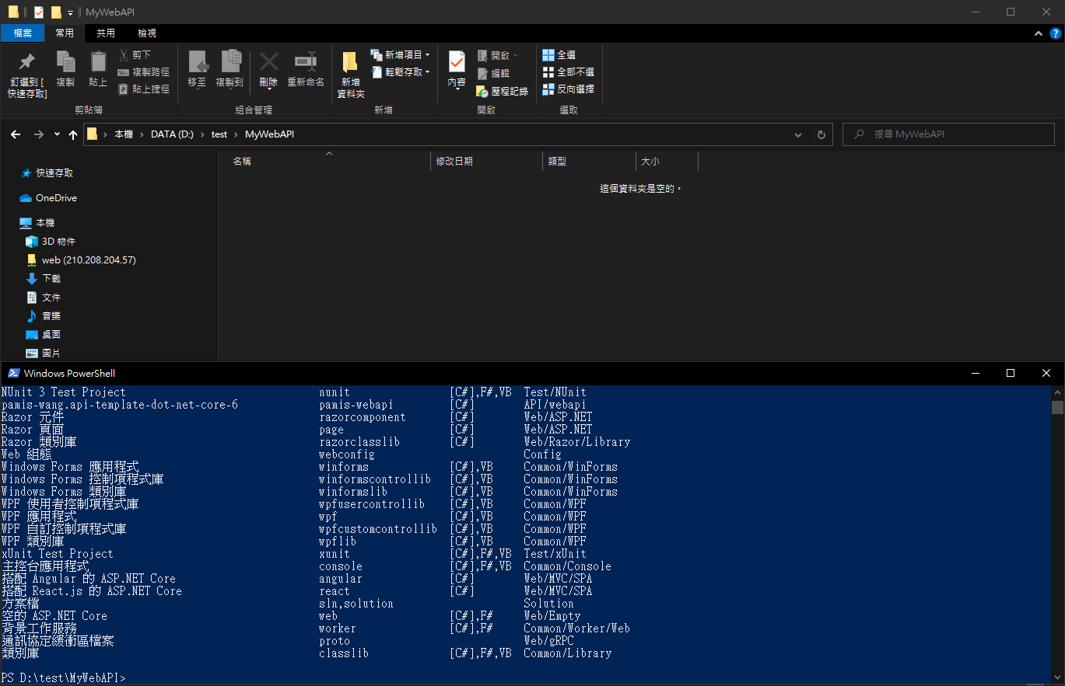This screenshot has height=686, width=1065.
Task: Click 'Web/gRPC' text in PowerShell output
Action: coord(548,641)
